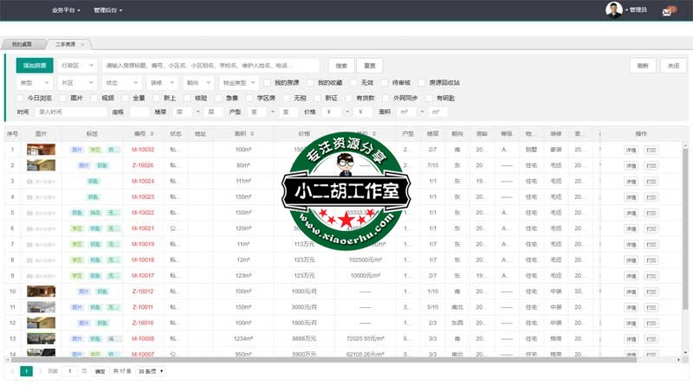
Task: Change the 30 条/页 page size selector
Action: tap(150, 370)
